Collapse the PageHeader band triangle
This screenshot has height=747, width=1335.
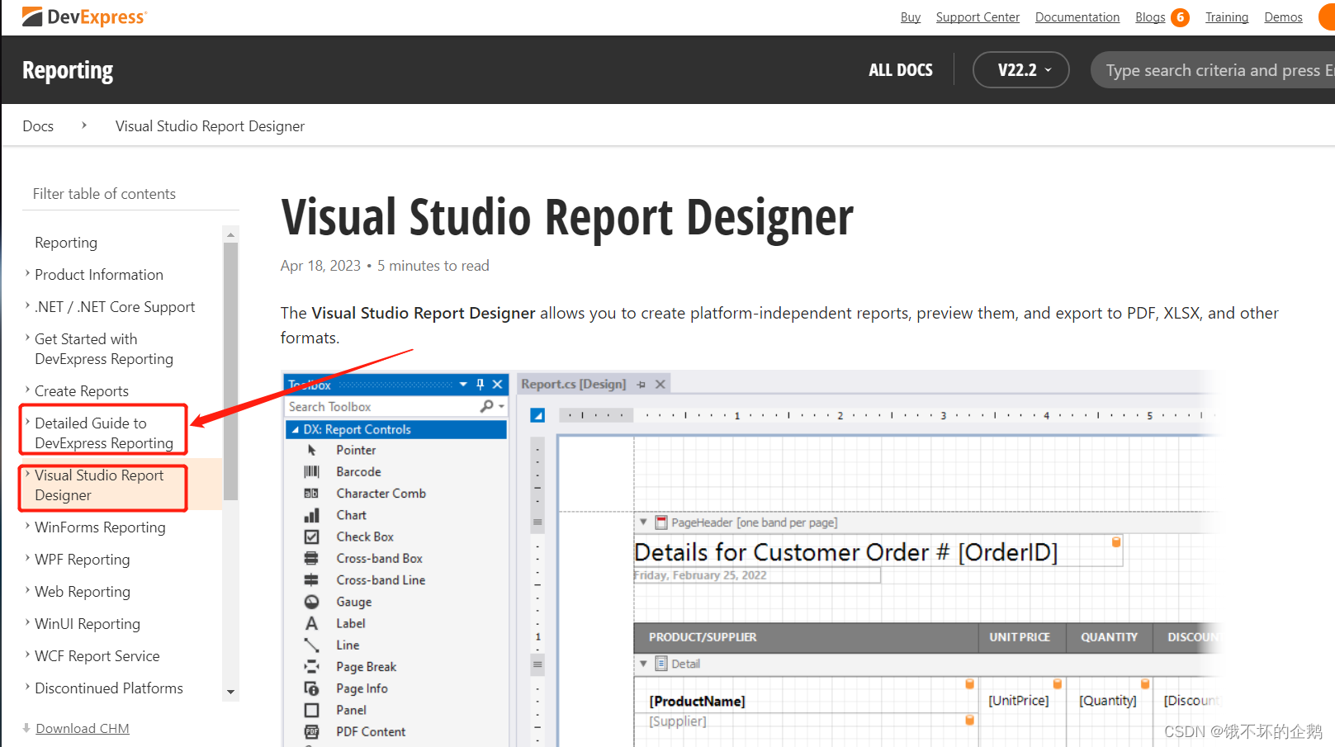[x=643, y=522]
